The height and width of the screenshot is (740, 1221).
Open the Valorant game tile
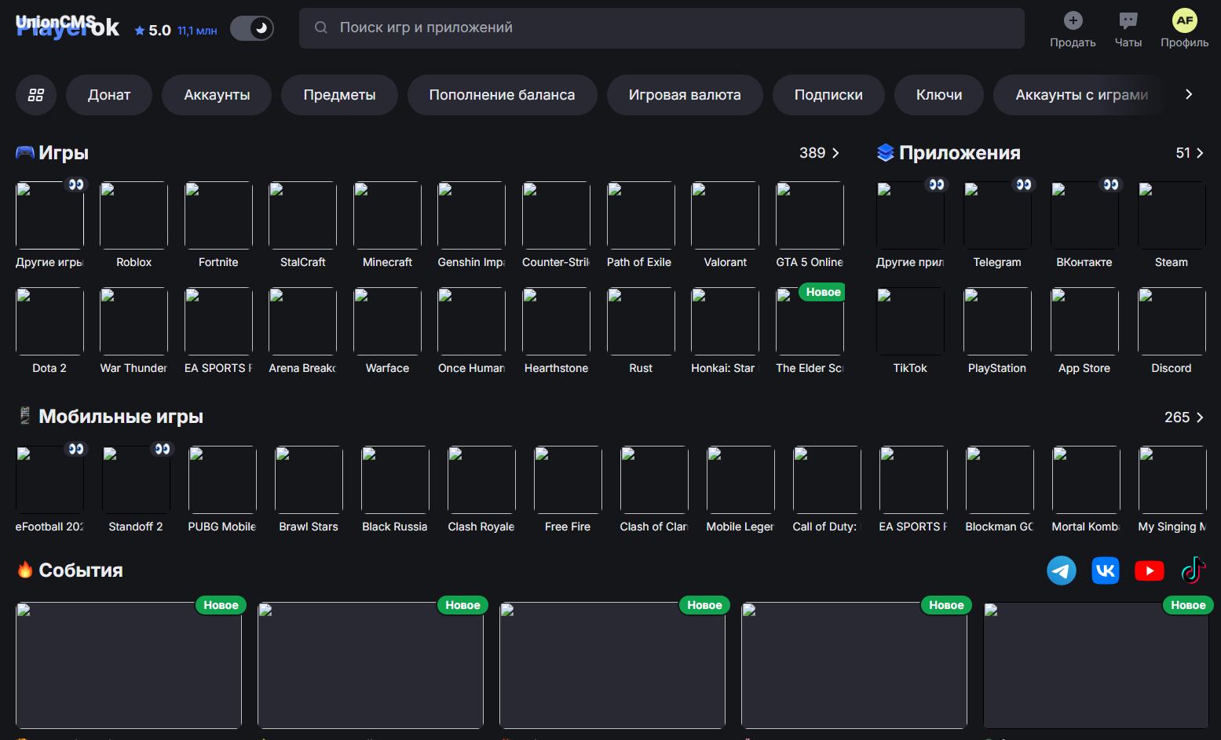tap(725, 226)
